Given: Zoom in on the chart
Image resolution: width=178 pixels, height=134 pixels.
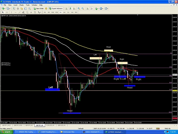Looking at the screenshot, I should (79, 9).
